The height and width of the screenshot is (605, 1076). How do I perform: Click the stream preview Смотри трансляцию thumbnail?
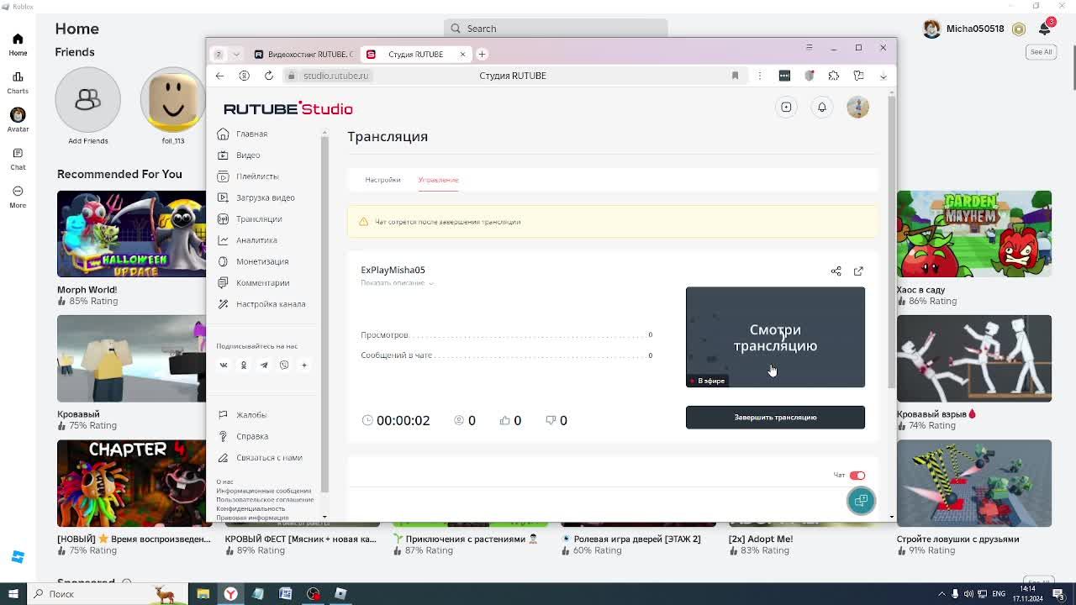pos(775,337)
